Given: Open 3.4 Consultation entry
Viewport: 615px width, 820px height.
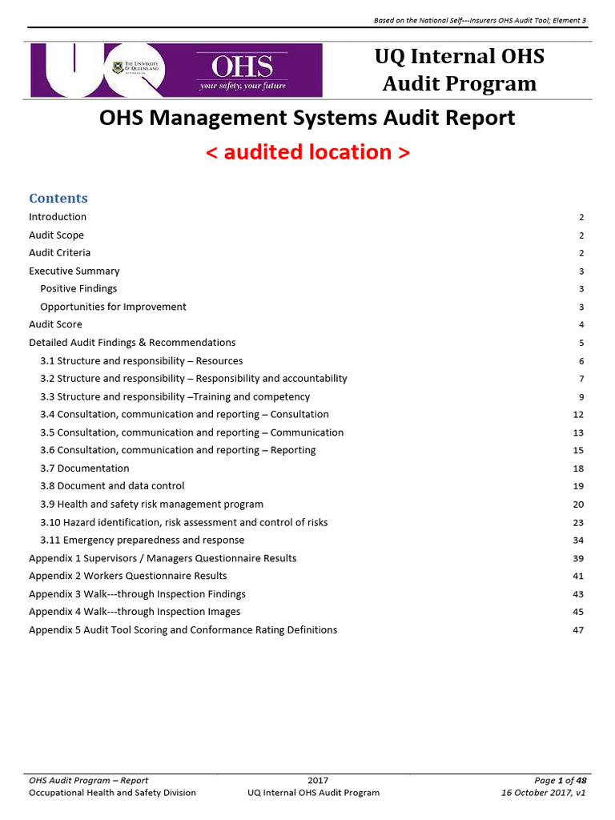Looking at the screenshot, I should [185, 414].
